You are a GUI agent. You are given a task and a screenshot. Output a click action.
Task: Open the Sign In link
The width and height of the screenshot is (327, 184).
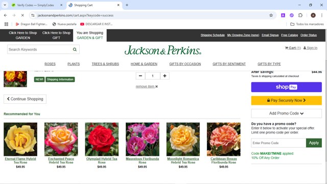click(x=310, y=48)
